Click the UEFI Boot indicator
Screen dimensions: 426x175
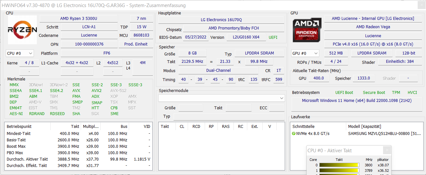click(x=344, y=93)
